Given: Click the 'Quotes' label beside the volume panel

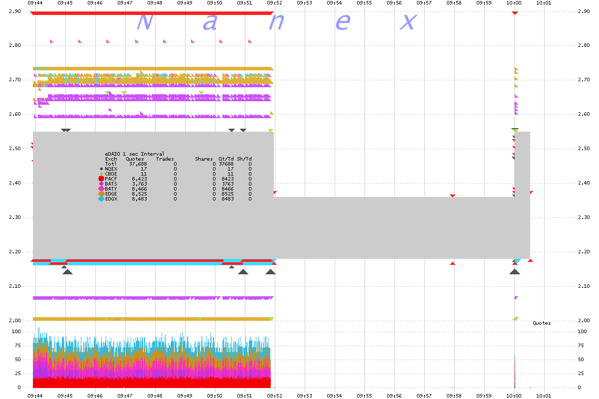Looking at the screenshot, I should point(542,323).
